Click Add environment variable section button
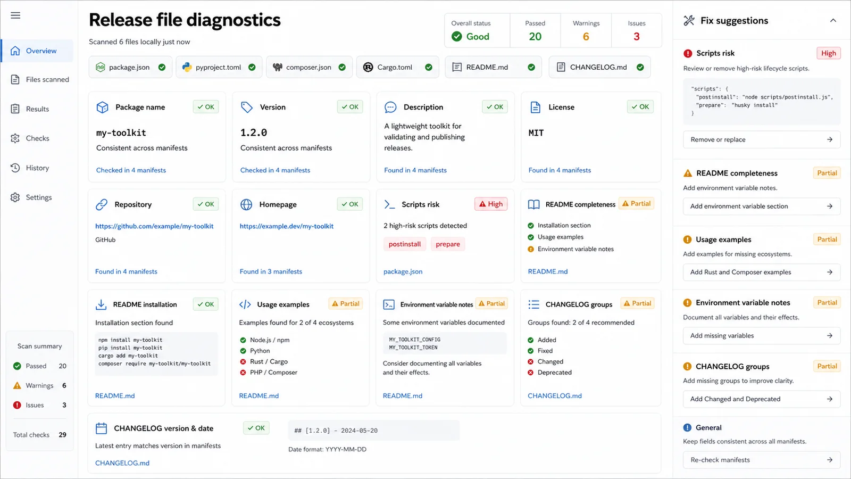 pos(762,206)
